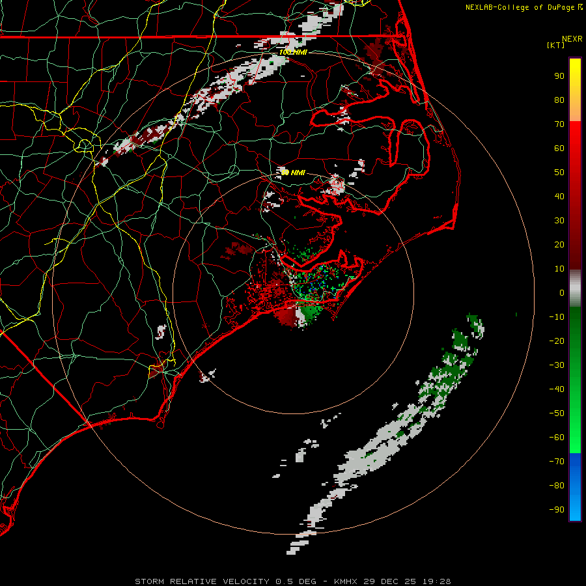Click the -90 value on the velocity scale
The image size is (586, 586).
557,510
